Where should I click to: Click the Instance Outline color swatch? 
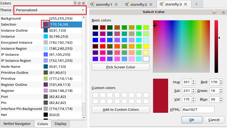pos(46,30)
